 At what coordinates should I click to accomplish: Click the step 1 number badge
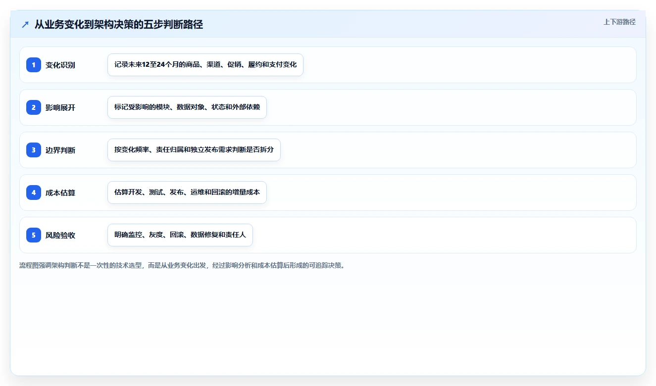pyautogui.click(x=34, y=65)
